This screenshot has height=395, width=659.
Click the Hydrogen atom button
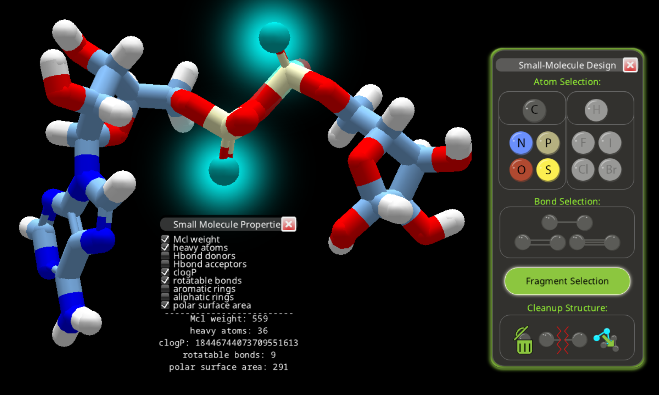(x=596, y=110)
